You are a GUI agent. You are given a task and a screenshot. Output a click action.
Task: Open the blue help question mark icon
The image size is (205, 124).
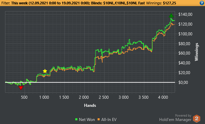pyautogui.click(x=202, y=3)
